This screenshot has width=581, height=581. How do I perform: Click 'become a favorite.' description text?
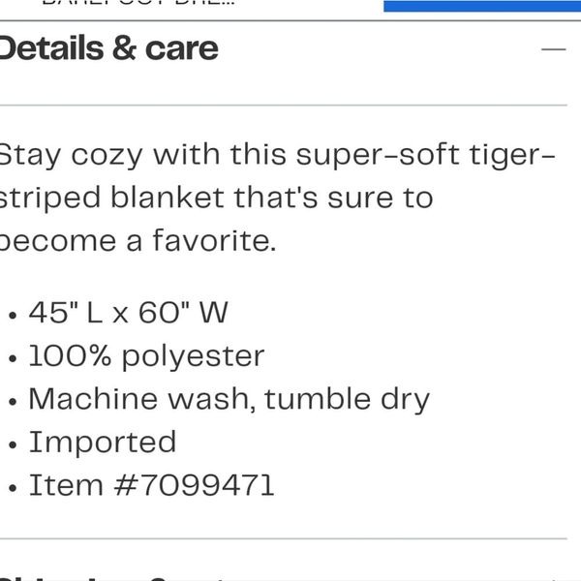pyautogui.click(x=138, y=241)
